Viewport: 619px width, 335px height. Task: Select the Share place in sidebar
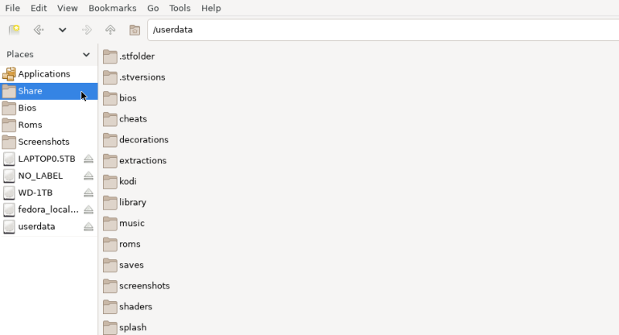click(49, 91)
